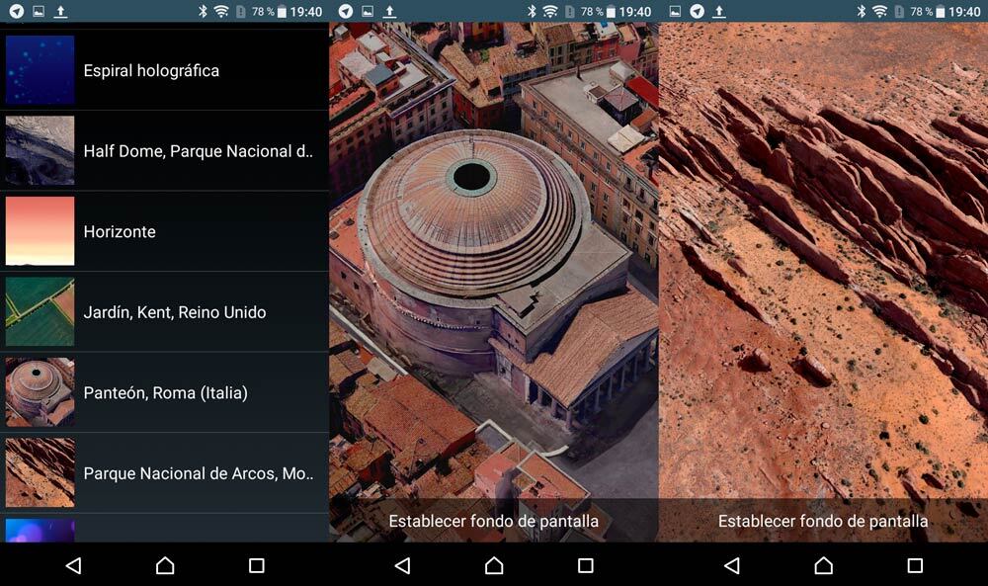Tap upload notification icon in left status bar

(60, 11)
